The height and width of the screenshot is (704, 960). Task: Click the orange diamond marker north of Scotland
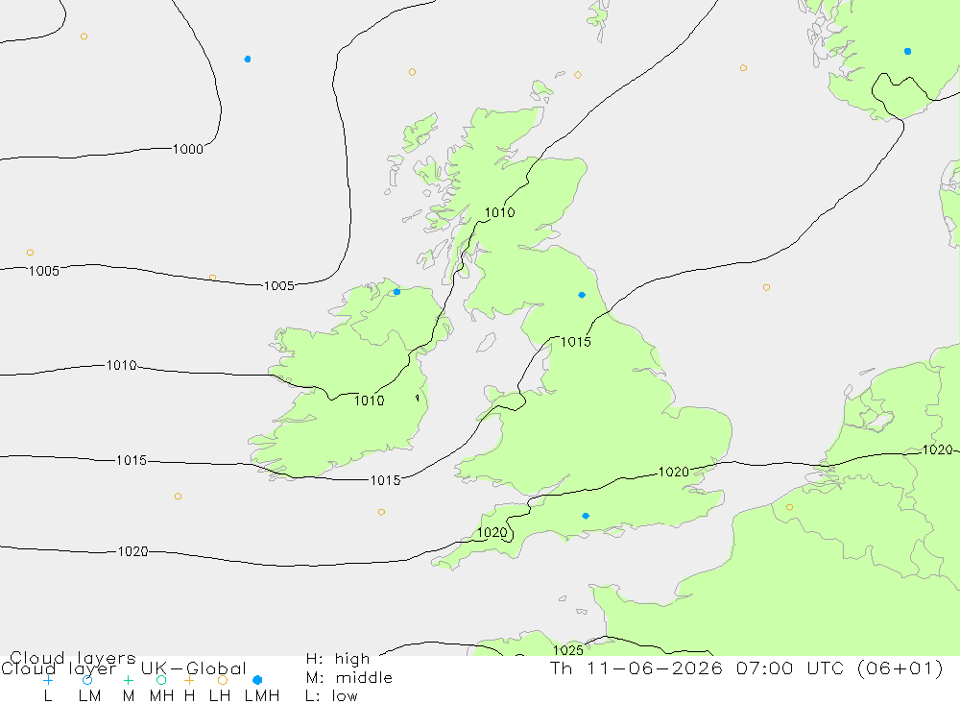(x=577, y=75)
